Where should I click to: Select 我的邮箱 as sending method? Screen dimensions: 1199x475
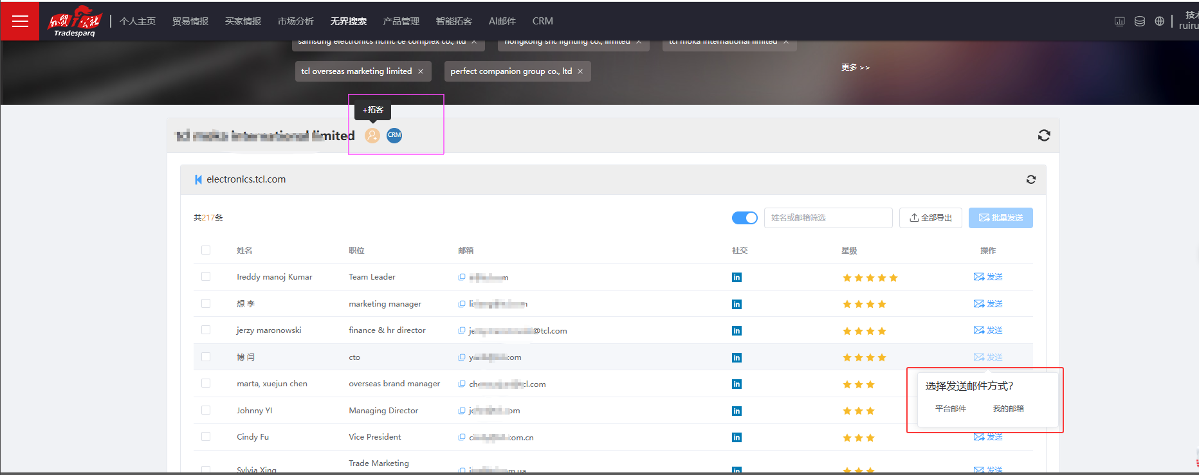click(x=1008, y=409)
